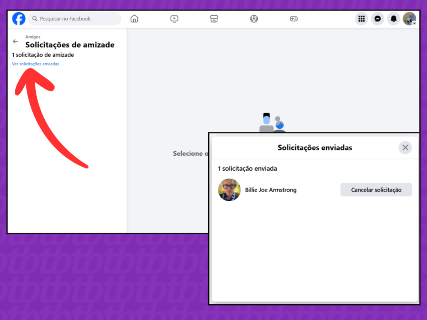Open Billie Joe Armstrong's profile photo

click(x=229, y=190)
